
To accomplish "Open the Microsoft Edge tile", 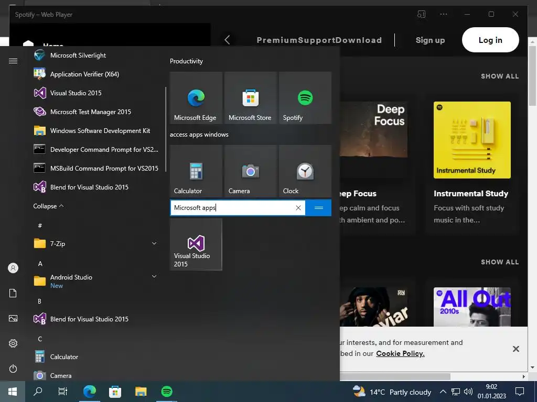I will (x=196, y=98).
